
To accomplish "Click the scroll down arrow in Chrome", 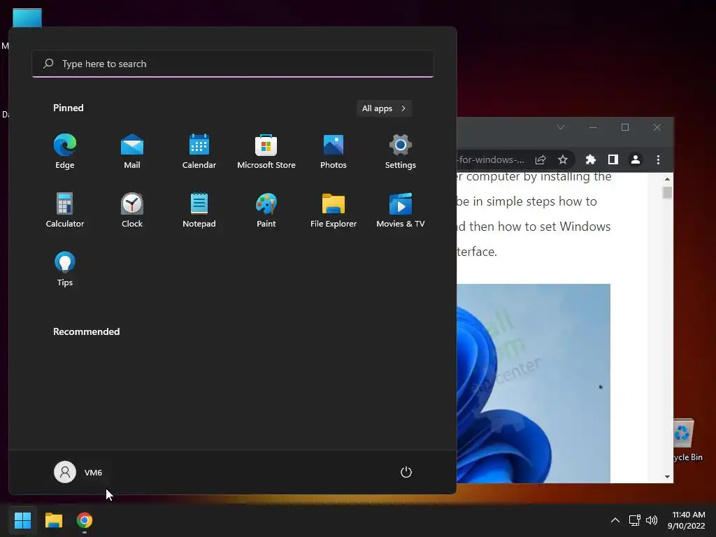I will tap(668, 477).
